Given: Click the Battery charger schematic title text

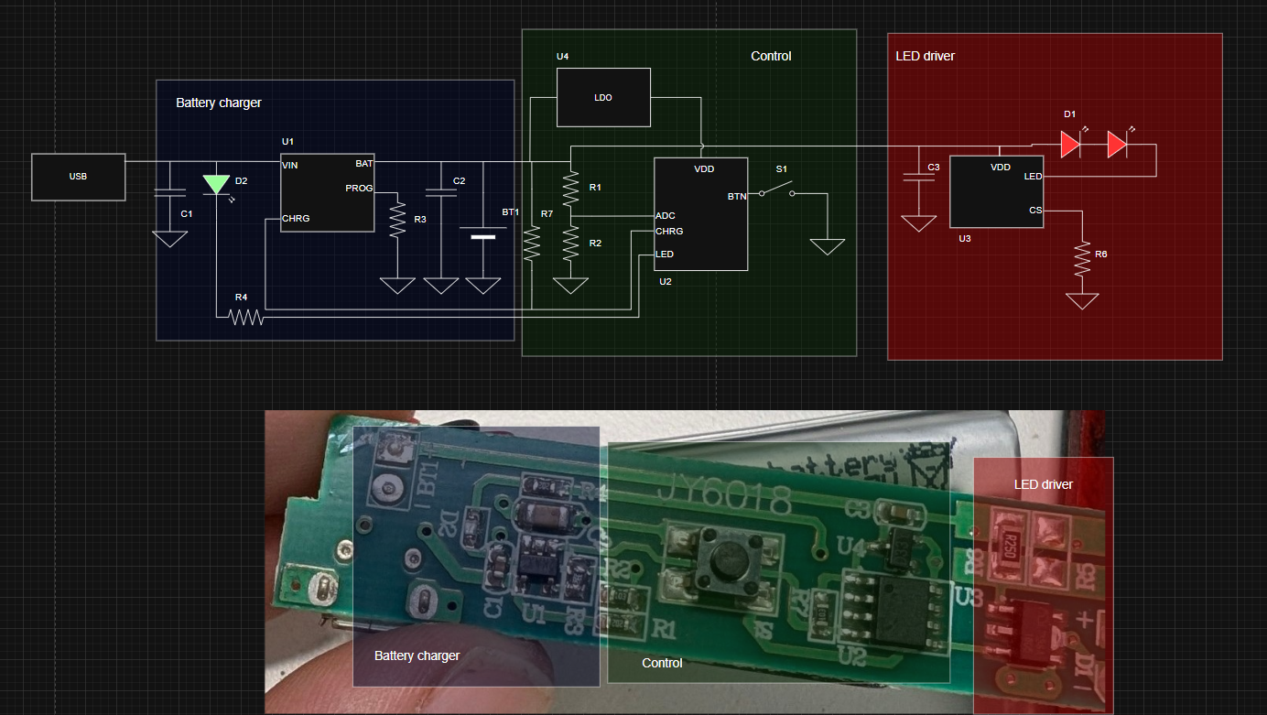Looking at the screenshot, I should coord(219,103).
